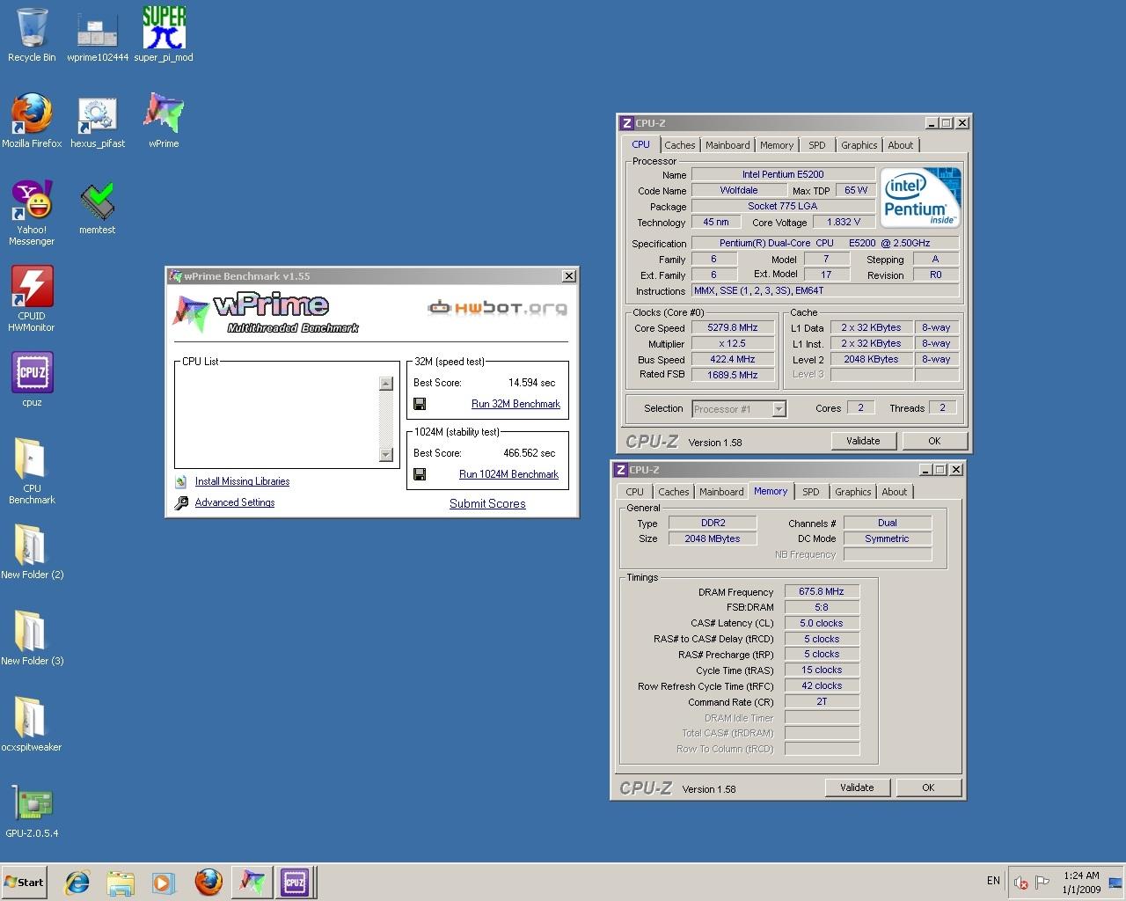This screenshot has width=1126, height=901.
Task: Open the Mainboard tab in the upper CPU-Z window
Action: 728,145
